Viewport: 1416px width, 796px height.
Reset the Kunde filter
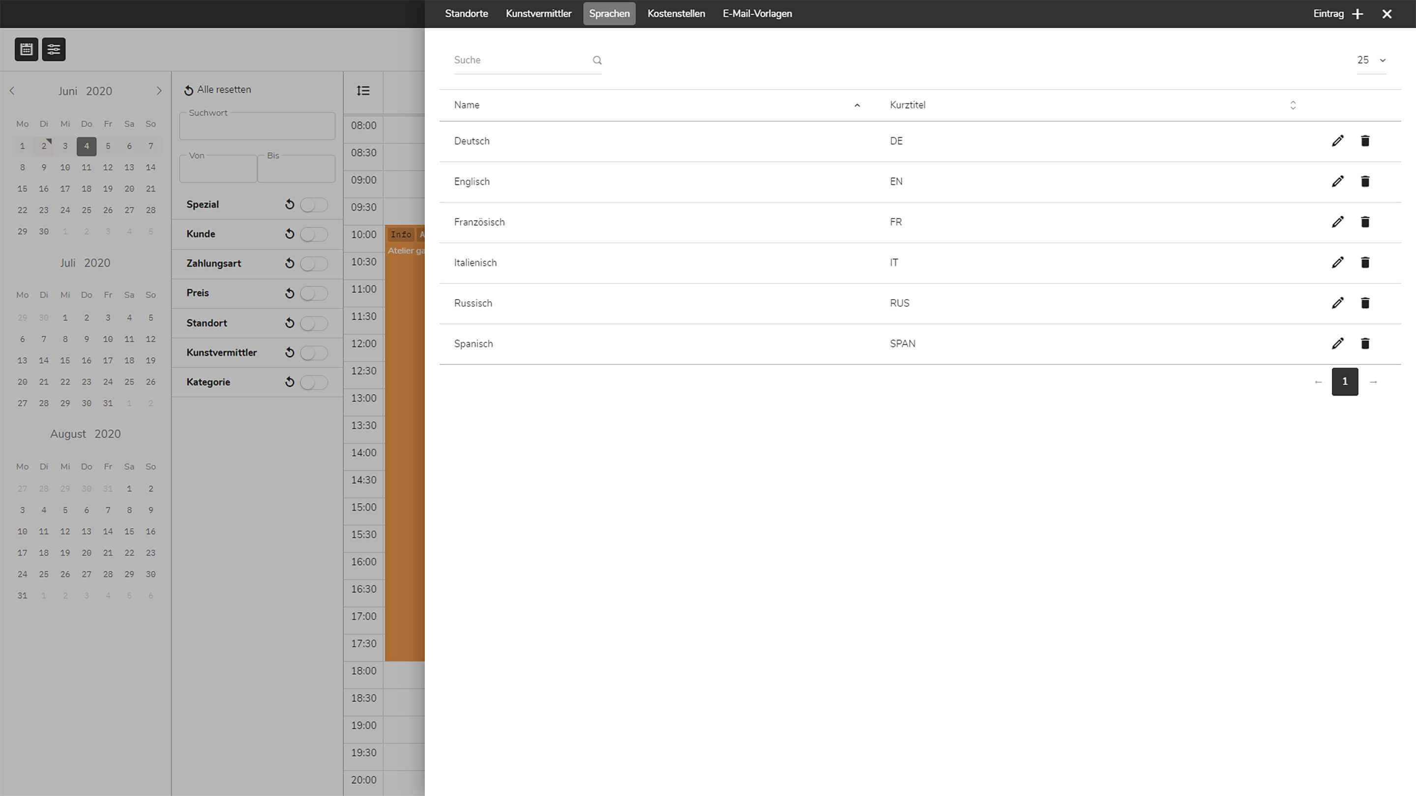point(290,234)
